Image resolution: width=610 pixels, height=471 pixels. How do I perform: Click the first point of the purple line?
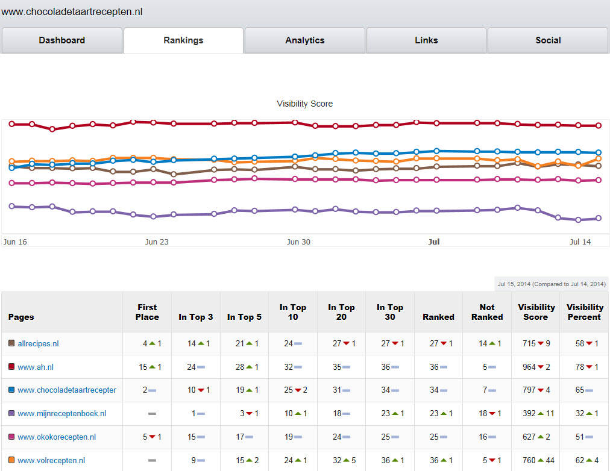[x=11, y=207]
